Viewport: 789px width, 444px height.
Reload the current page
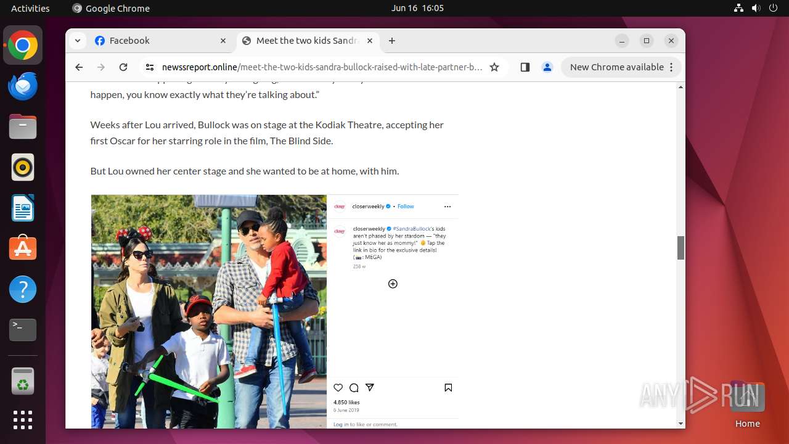tap(123, 67)
